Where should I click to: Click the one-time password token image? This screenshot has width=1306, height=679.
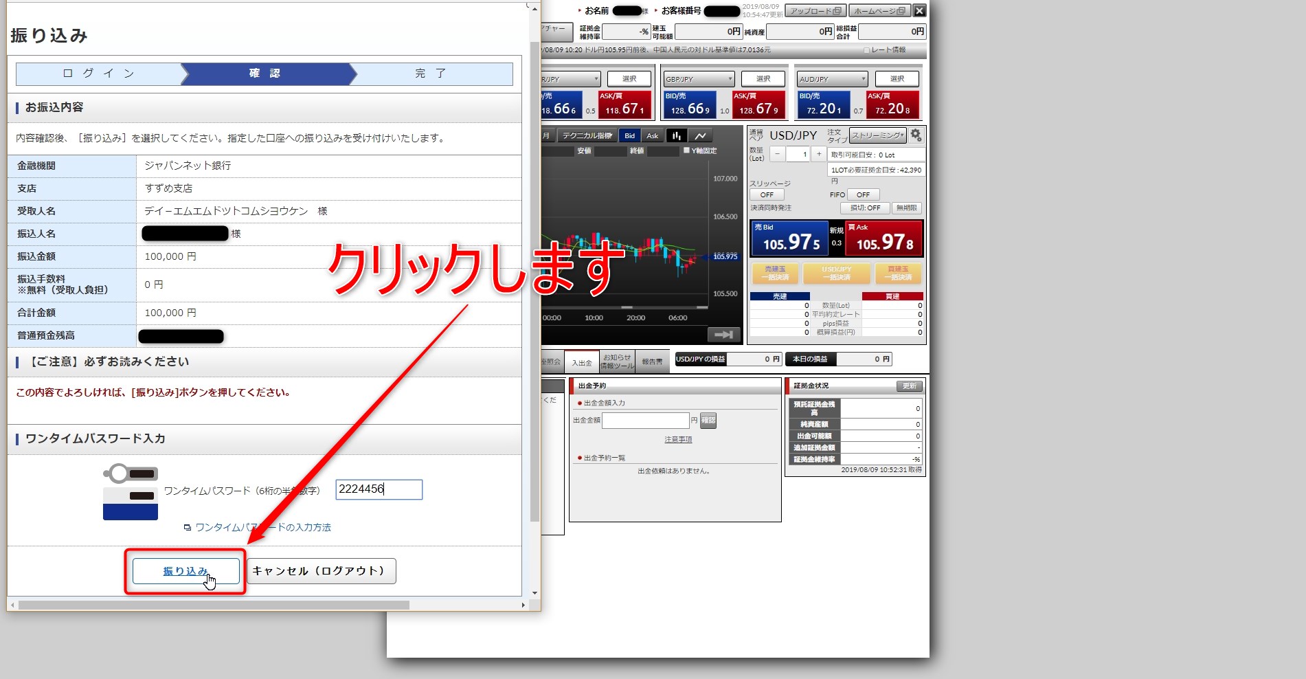131,493
